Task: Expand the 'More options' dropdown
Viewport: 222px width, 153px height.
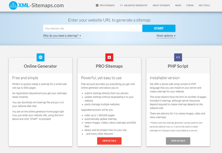Action: [x=166, y=36]
